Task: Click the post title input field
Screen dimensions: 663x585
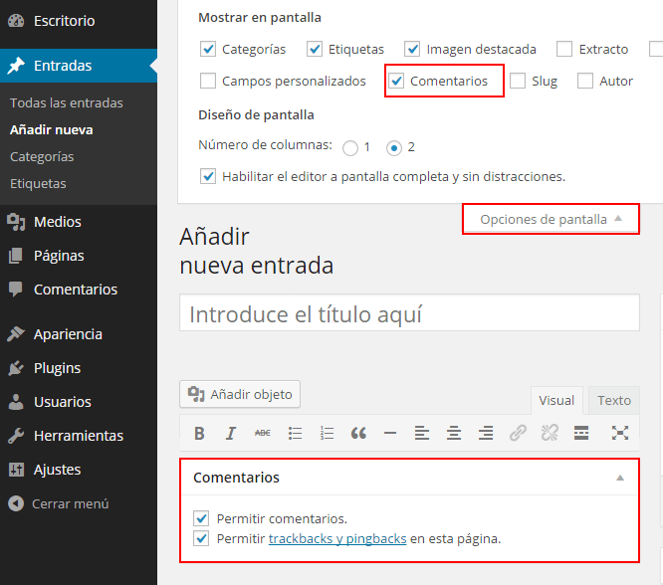Action: coord(409,313)
